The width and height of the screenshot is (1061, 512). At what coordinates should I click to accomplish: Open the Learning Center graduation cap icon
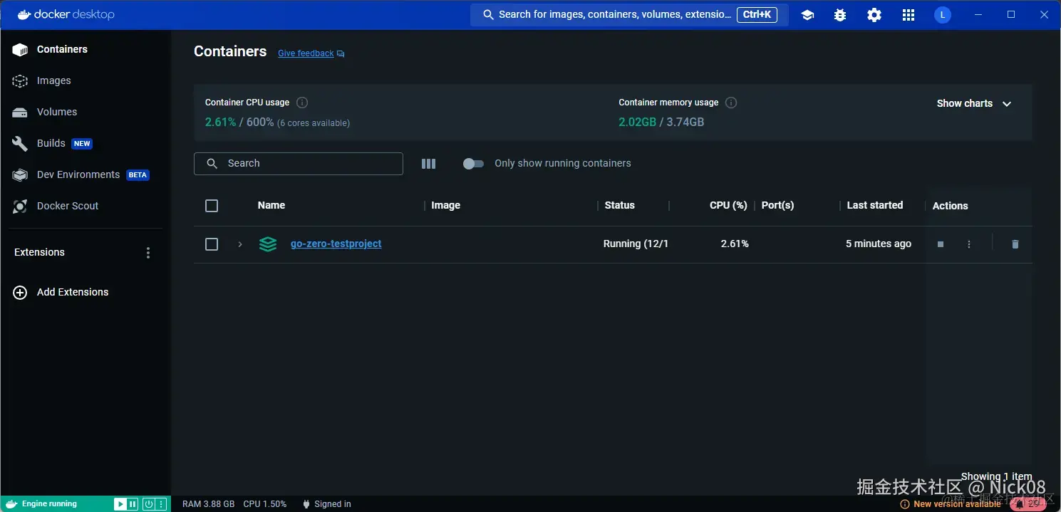[807, 15]
